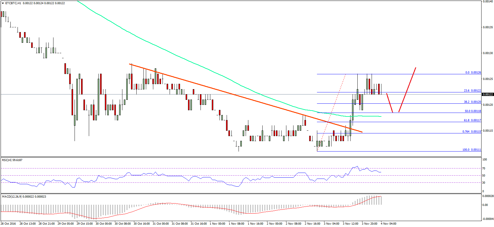Select the Fibonacci 100.0 level label
The height and width of the screenshot is (227, 494).
point(471,149)
